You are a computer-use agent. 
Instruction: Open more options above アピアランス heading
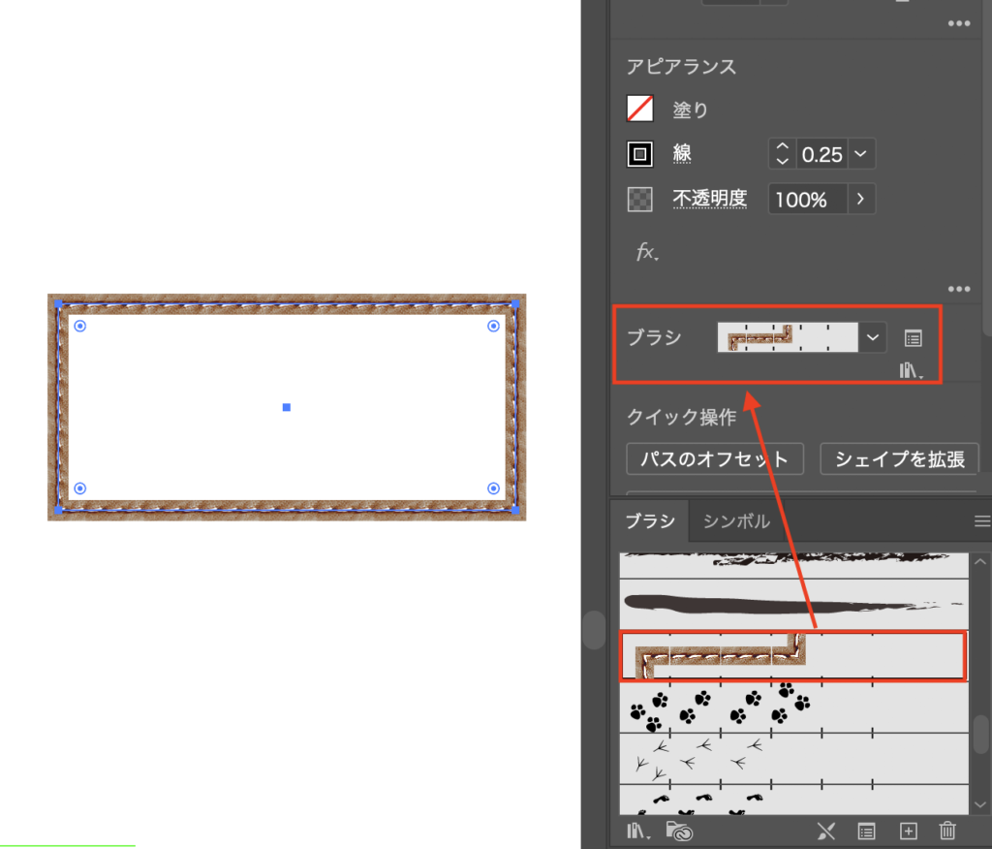[959, 23]
